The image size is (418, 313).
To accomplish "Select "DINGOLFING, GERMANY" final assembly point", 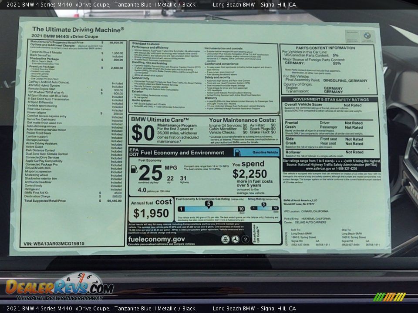I will [345, 80].
